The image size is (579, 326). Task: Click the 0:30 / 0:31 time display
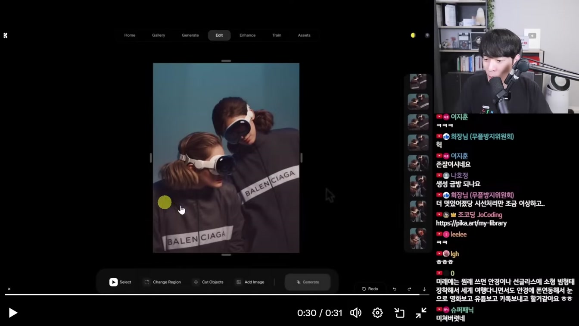click(320, 313)
